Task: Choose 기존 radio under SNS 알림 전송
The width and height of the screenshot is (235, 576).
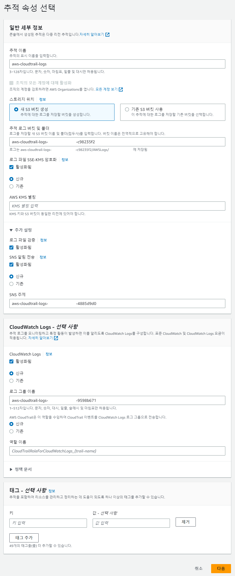Action: click(11, 284)
